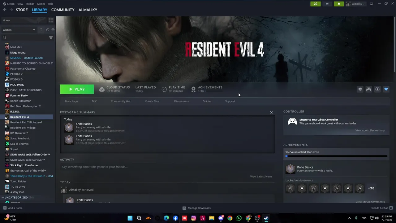The image size is (396, 223).
Task: Open the Community Hub tab
Action: coord(121,101)
